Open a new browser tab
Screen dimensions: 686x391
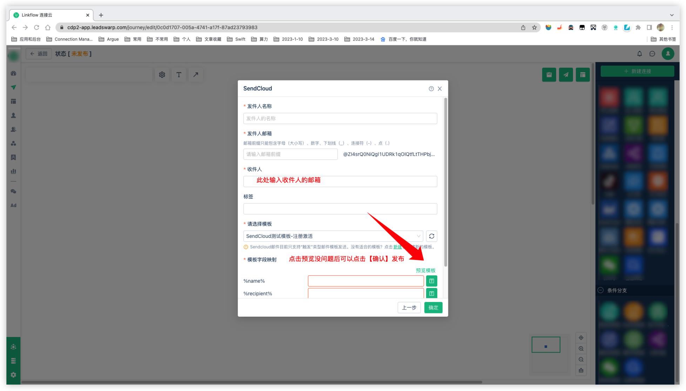coord(101,15)
